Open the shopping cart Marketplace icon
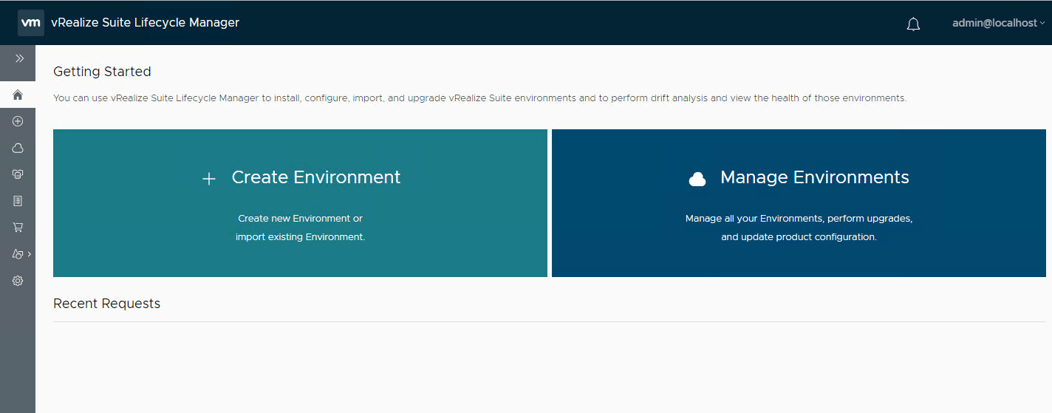Screen dimensions: 1052x413 [x=18, y=228]
